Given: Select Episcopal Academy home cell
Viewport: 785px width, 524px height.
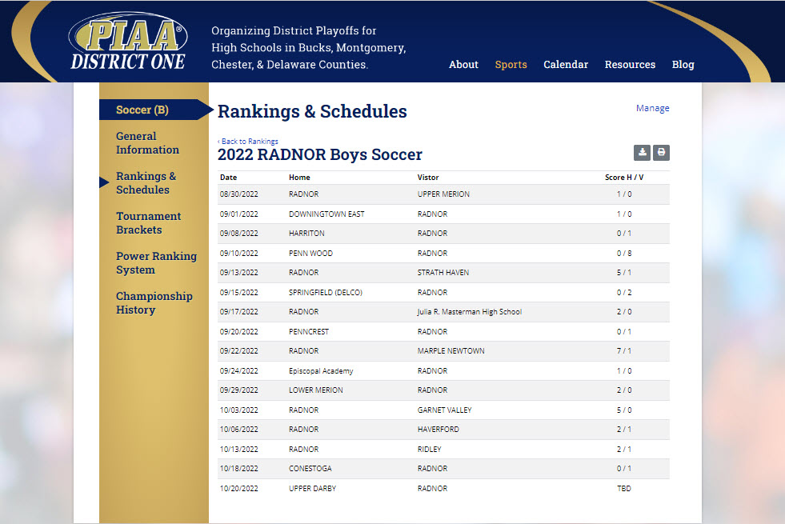Looking at the screenshot, I should point(321,371).
